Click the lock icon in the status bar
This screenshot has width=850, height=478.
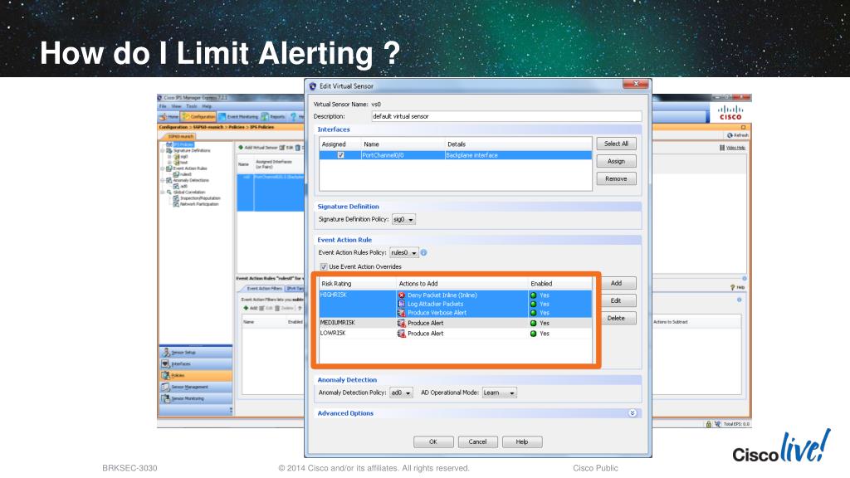709,424
